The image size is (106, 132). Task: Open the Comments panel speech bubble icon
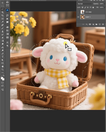pyautogui.click(x=7, y=22)
